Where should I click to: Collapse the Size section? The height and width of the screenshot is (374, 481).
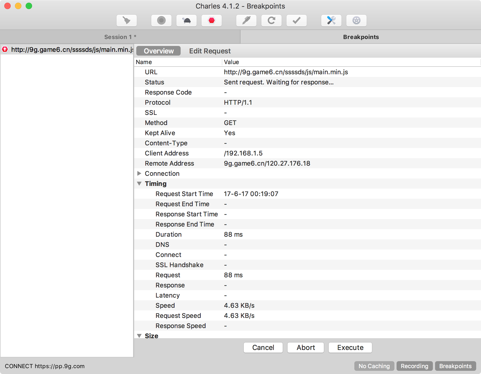(x=139, y=336)
